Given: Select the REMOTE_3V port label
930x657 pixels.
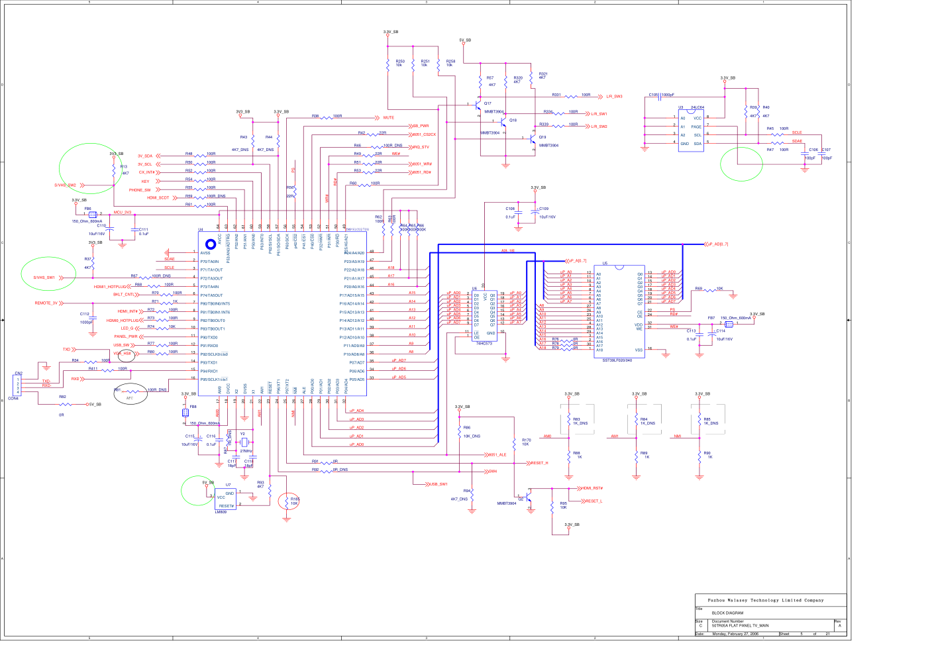Looking at the screenshot, I should point(46,303).
